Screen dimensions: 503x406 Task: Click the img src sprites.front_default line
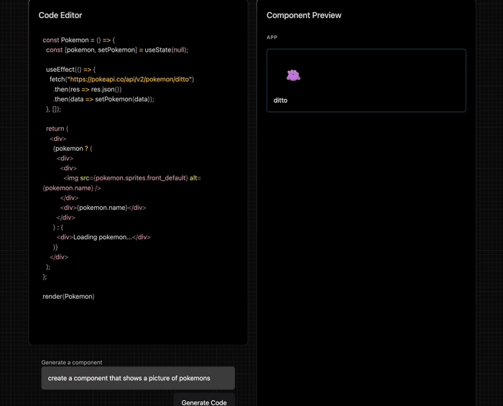pos(132,178)
